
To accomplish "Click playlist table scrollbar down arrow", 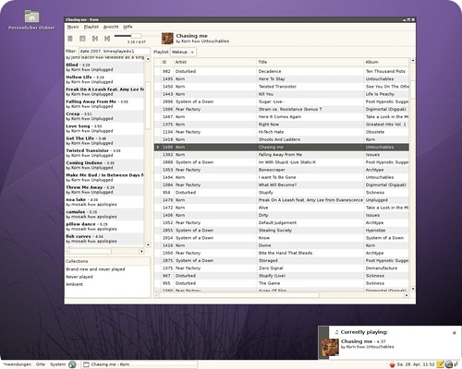I will (413, 289).
